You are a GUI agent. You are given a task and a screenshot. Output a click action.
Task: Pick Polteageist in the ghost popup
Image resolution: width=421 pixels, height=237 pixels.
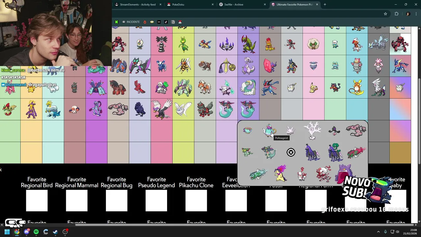click(269, 131)
